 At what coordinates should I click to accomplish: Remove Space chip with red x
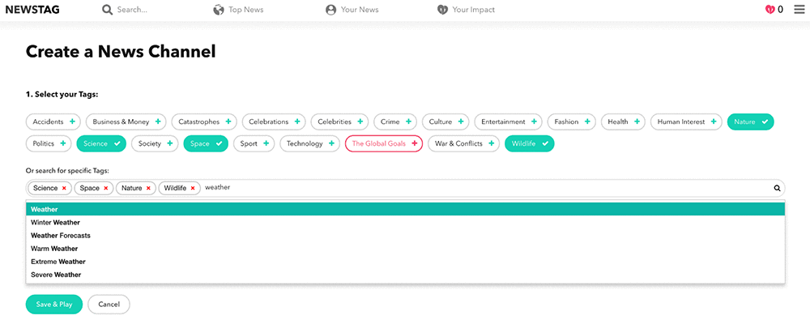pyautogui.click(x=106, y=189)
